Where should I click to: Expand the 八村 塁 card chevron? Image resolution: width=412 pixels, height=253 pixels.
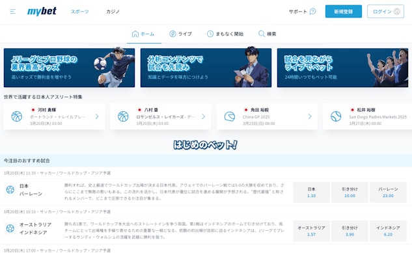tap(203, 116)
